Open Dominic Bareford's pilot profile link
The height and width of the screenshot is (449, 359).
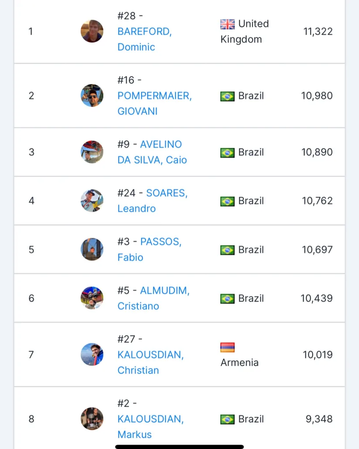click(144, 32)
